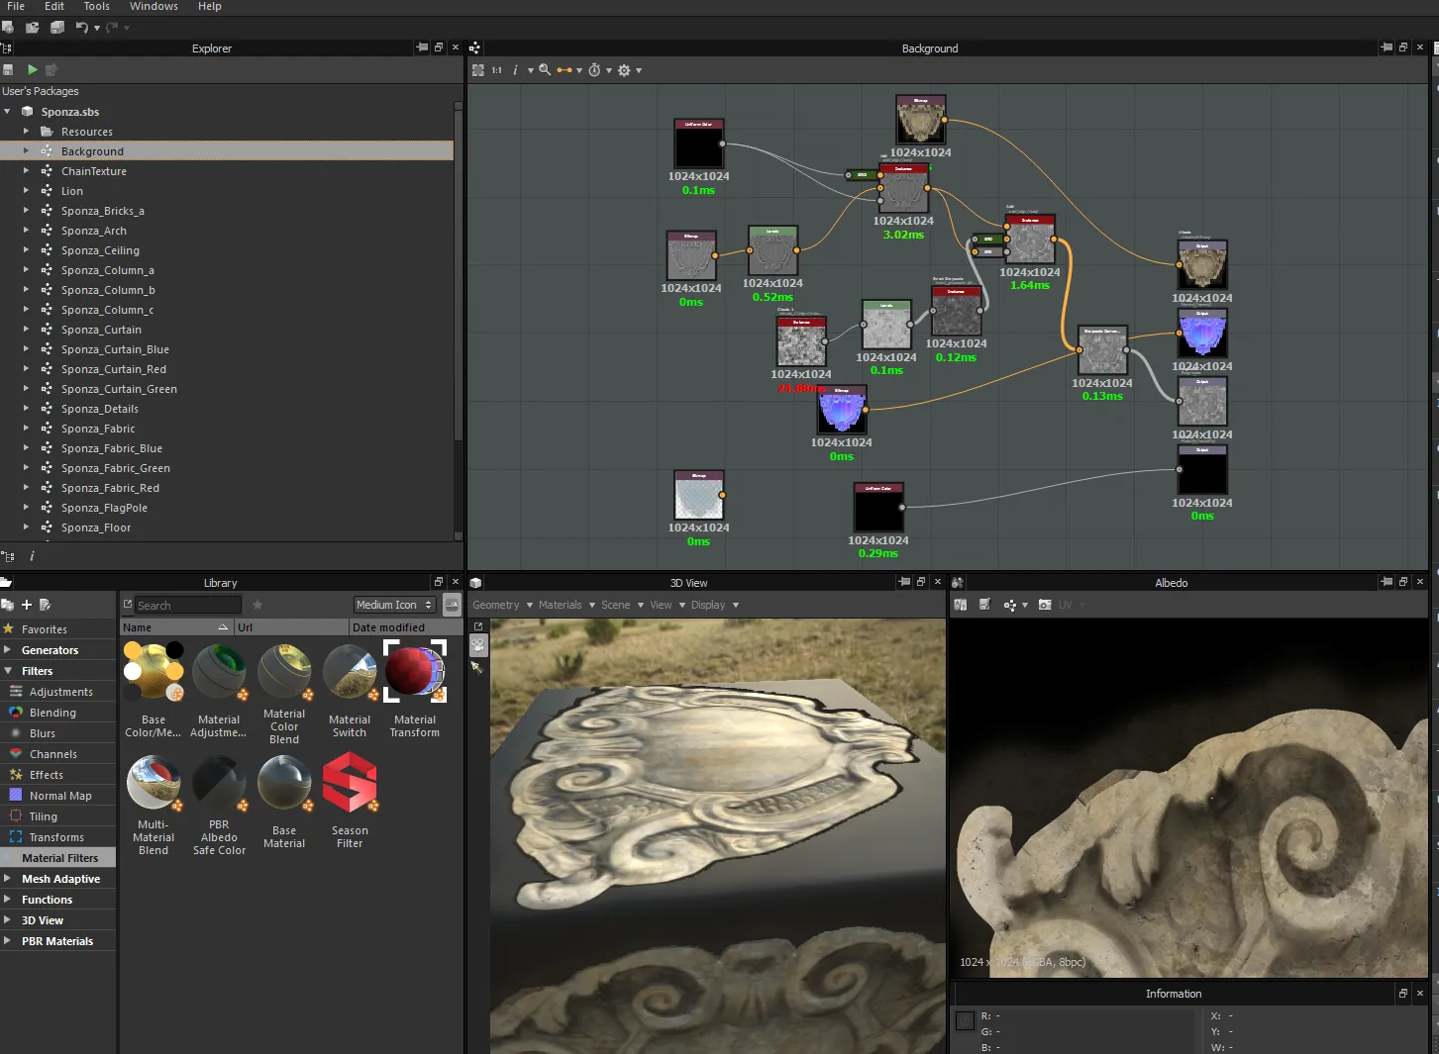Open a package with the folder icon
Screen dimensions: 1439x1054
(x=33, y=27)
